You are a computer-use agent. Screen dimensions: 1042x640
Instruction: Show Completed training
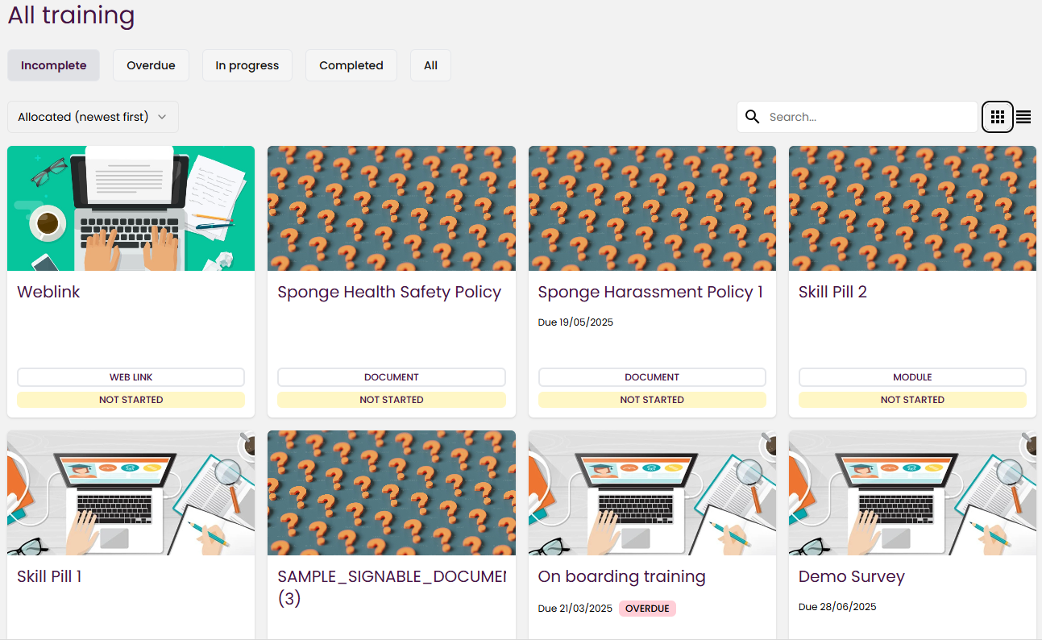[351, 65]
